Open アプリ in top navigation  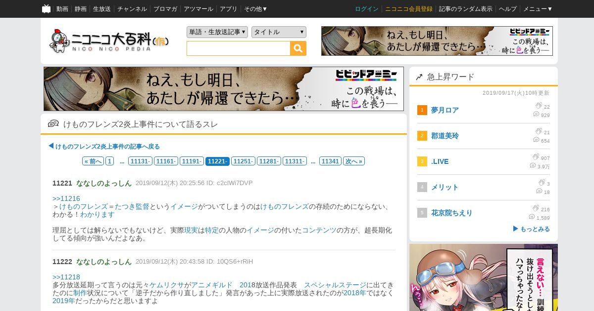pyautogui.click(x=229, y=9)
